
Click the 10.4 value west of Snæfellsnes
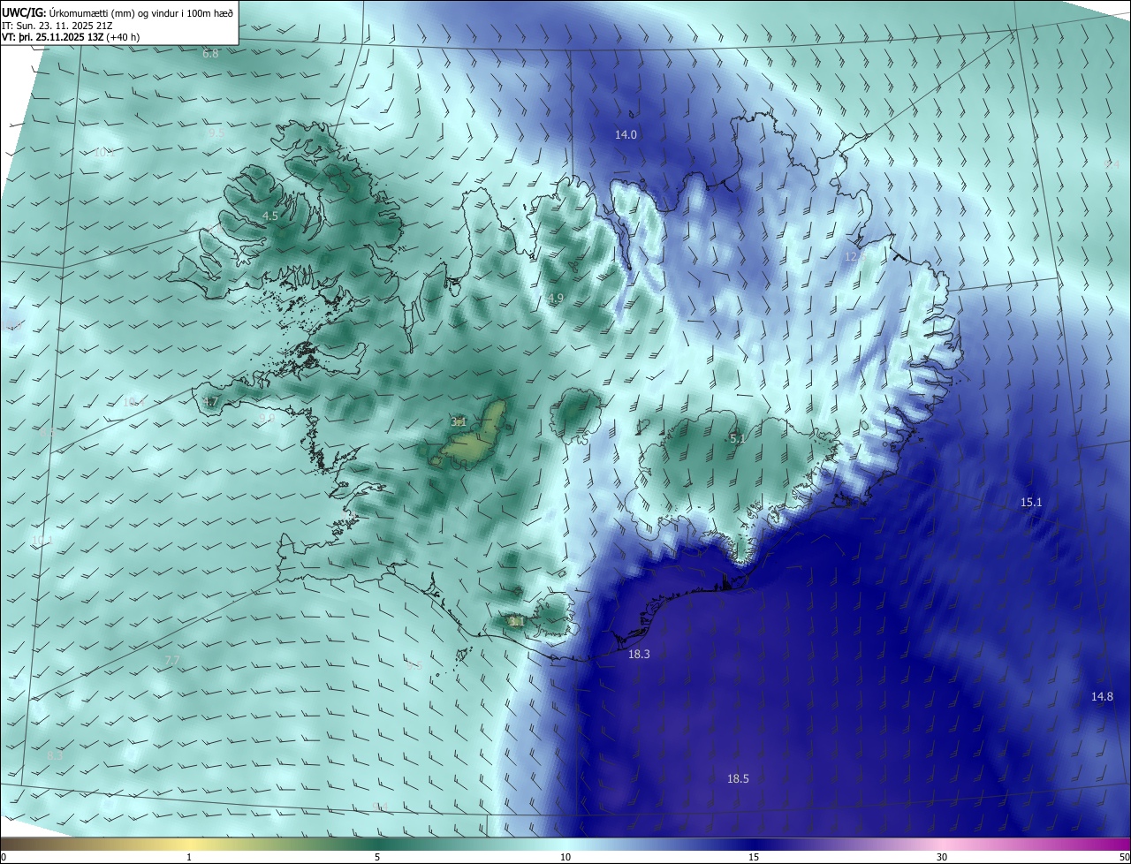133,402
